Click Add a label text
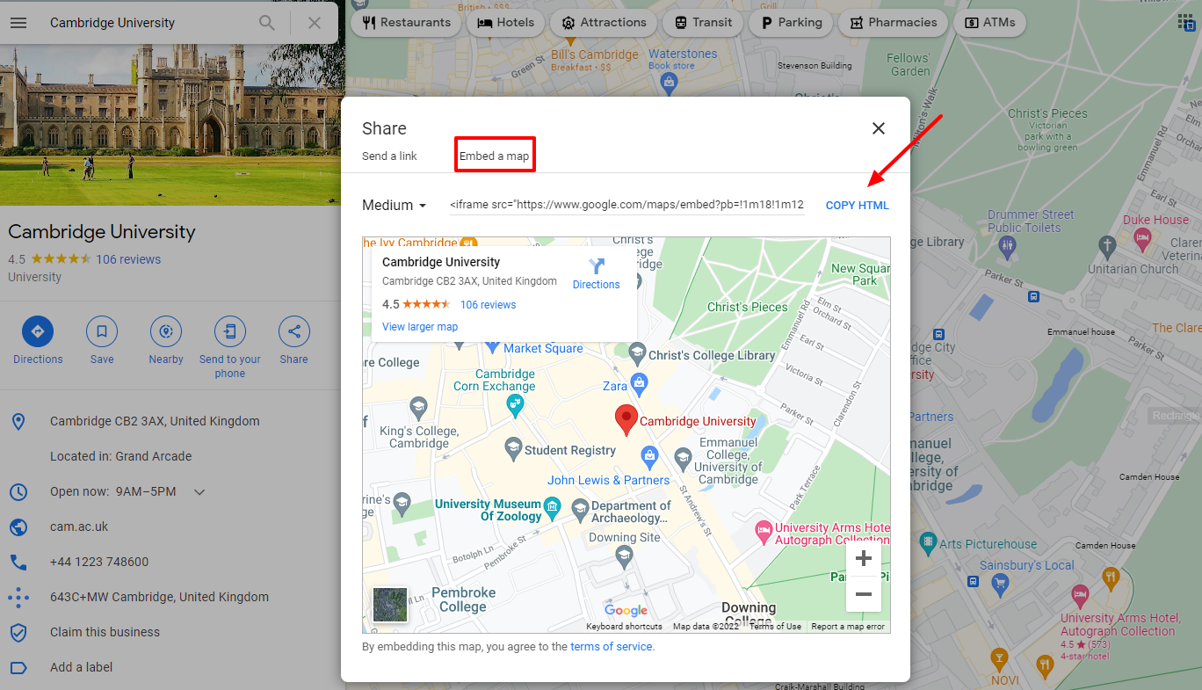The image size is (1202, 690). point(82,667)
